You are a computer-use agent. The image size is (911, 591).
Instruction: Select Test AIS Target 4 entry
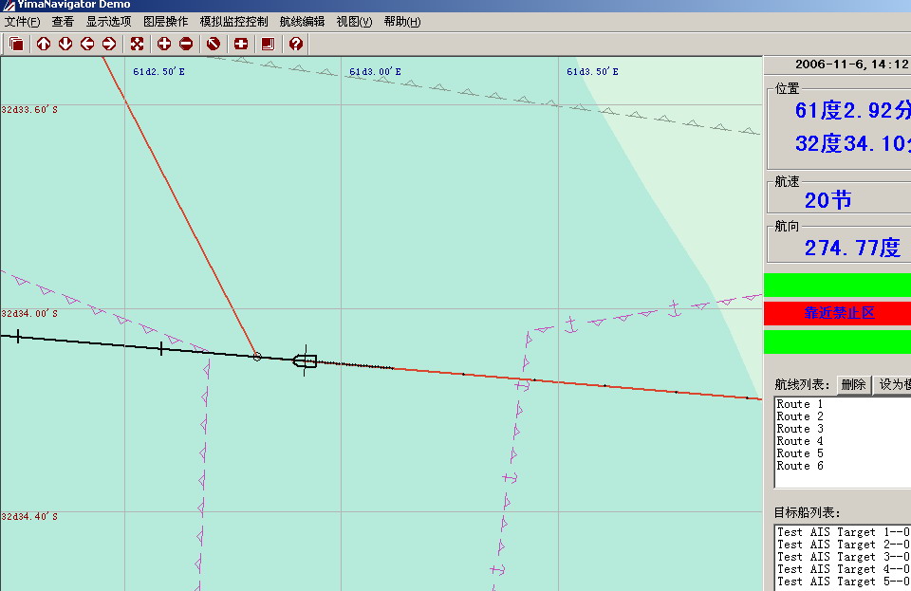click(844, 569)
